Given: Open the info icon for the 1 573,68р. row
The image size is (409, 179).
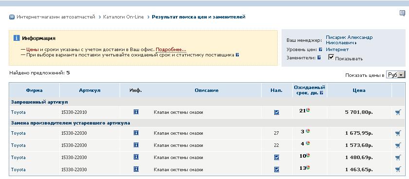Looking at the screenshot, I should point(136,145).
